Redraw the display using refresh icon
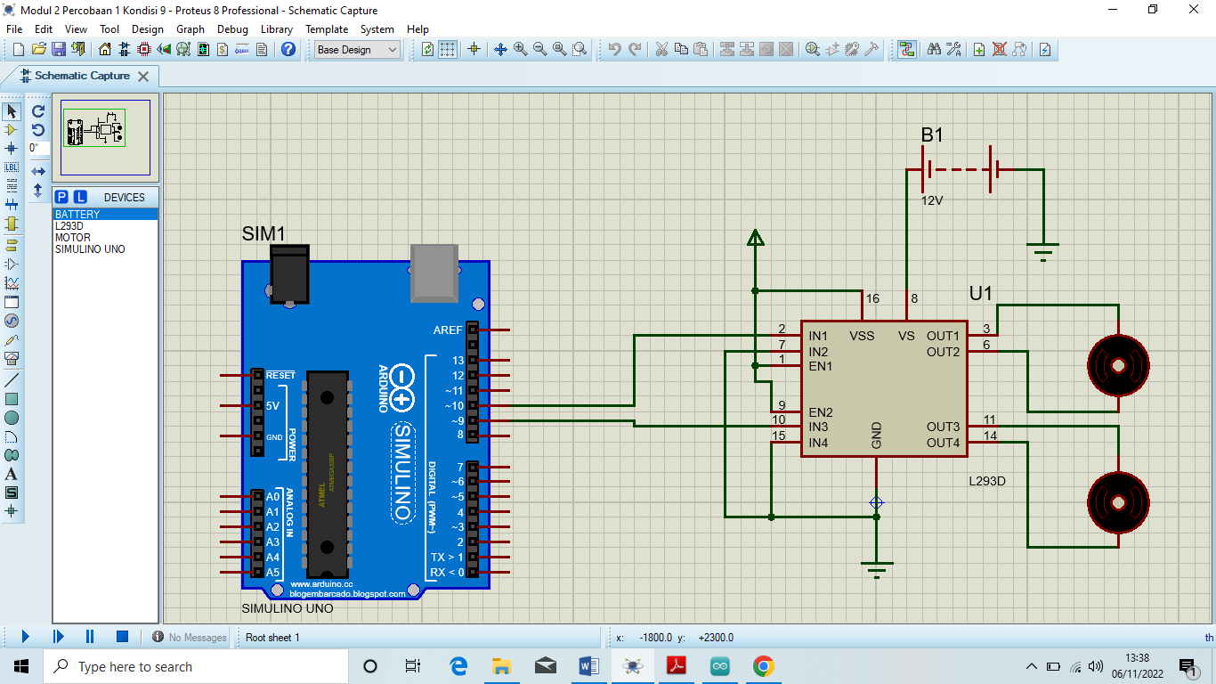This screenshot has height=684, width=1216. point(428,50)
